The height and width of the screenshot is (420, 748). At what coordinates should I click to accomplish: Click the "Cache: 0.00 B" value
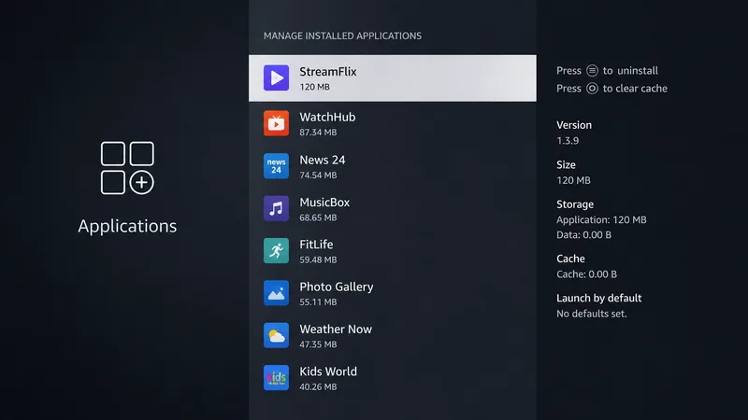click(x=587, y=274)
